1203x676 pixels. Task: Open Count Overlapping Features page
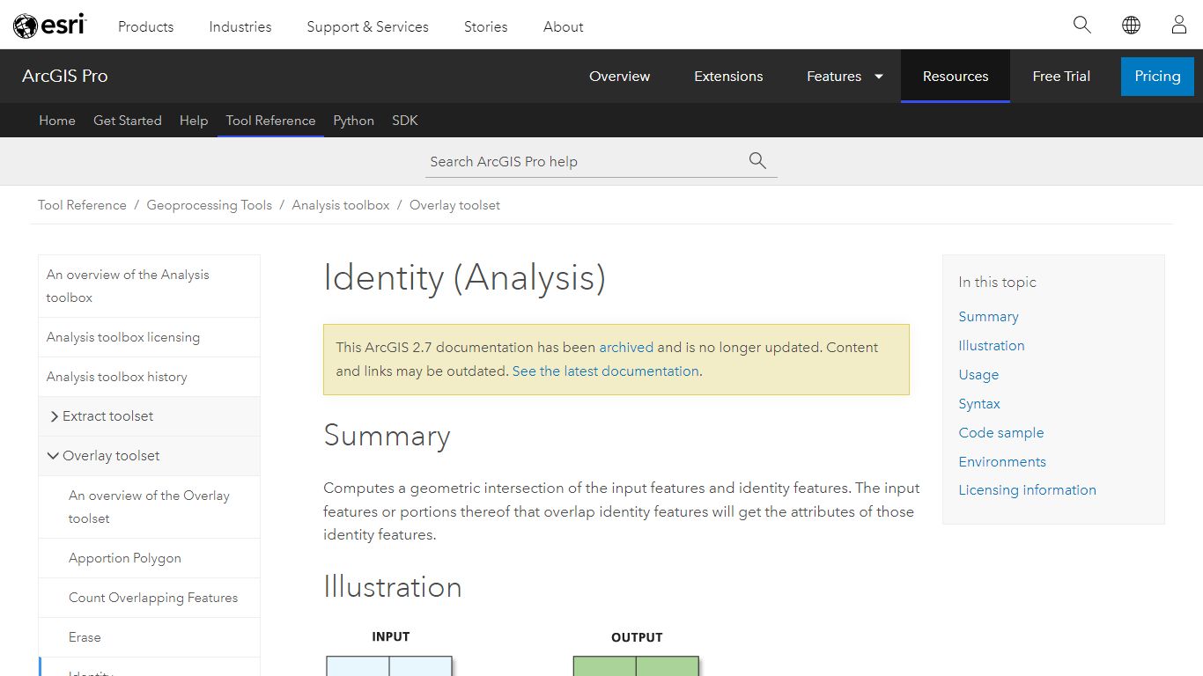149,598
